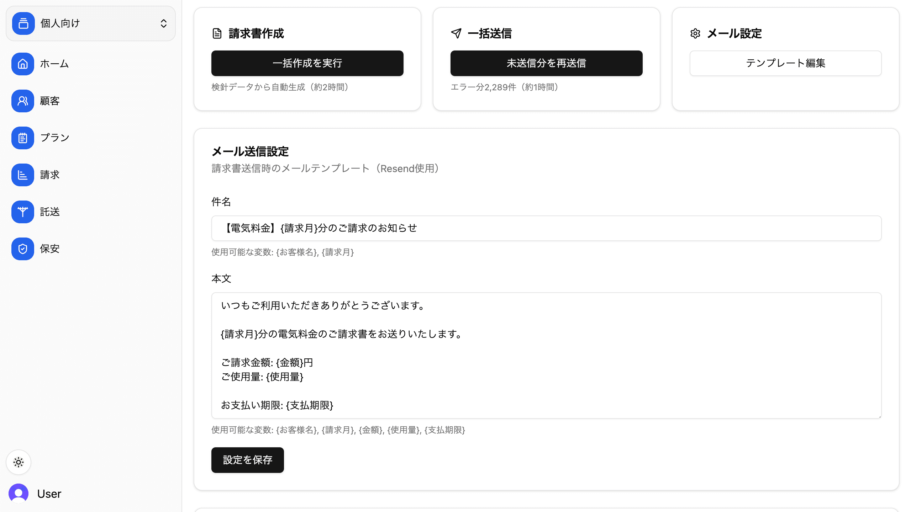Open the Customers (顧客) sidebar icon
911x512 pixels.
coord(23,101)
